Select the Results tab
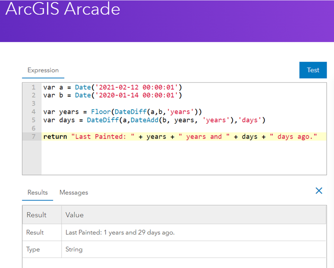The width and height of the screenshot is (334, 268). tap(38, 192)
